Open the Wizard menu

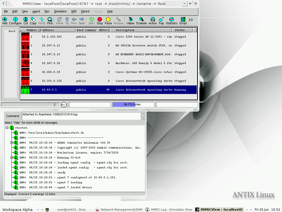pyautogui.click(x=85, y=11)
